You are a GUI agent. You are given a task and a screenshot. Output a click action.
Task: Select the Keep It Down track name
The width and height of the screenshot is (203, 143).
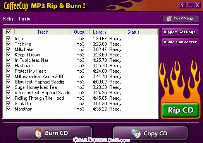point(28,55)
